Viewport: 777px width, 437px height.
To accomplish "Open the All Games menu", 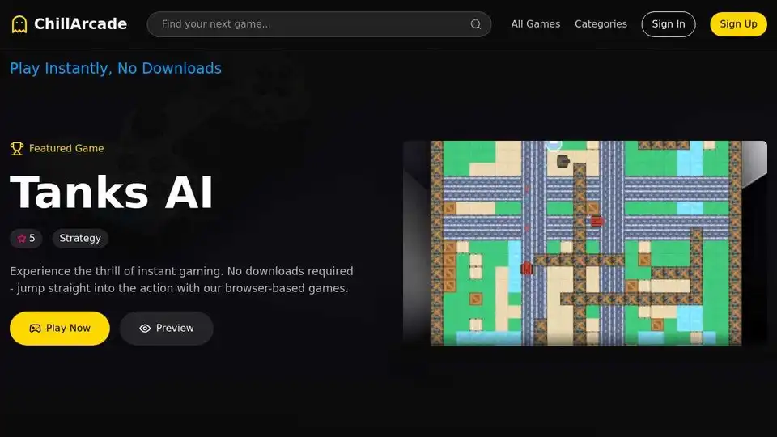I will 536,23.
